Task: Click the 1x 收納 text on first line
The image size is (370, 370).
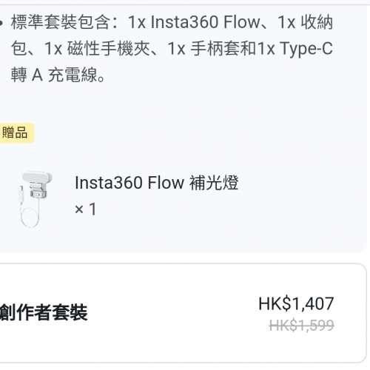Action: tap(306, 22)
